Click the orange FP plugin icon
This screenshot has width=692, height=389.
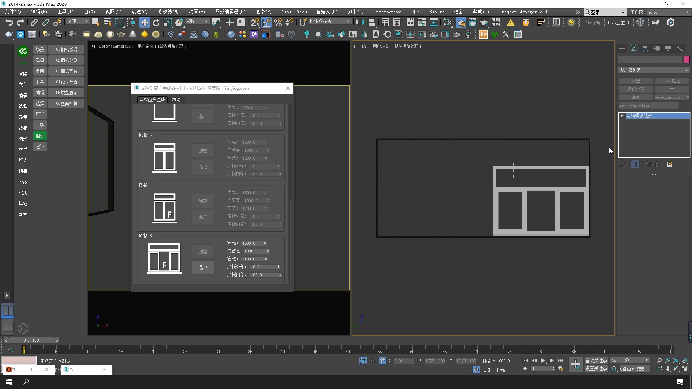click(483, 35)
